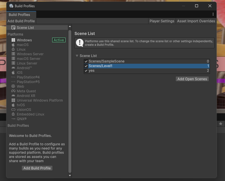Select Universal Windows Platform in platform list
Image resolution: width=225 pixels, height=181 pixels.
click(40, 100)
